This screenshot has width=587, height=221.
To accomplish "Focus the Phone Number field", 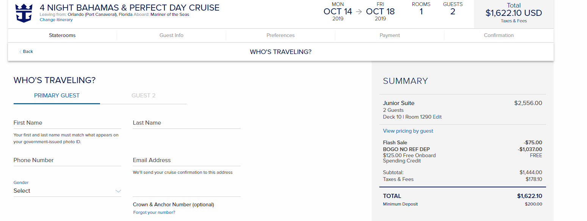I will click(67, 160).
